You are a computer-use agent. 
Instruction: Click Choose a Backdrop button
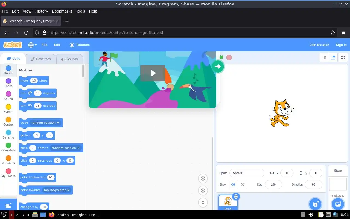[x=338, y=204]
